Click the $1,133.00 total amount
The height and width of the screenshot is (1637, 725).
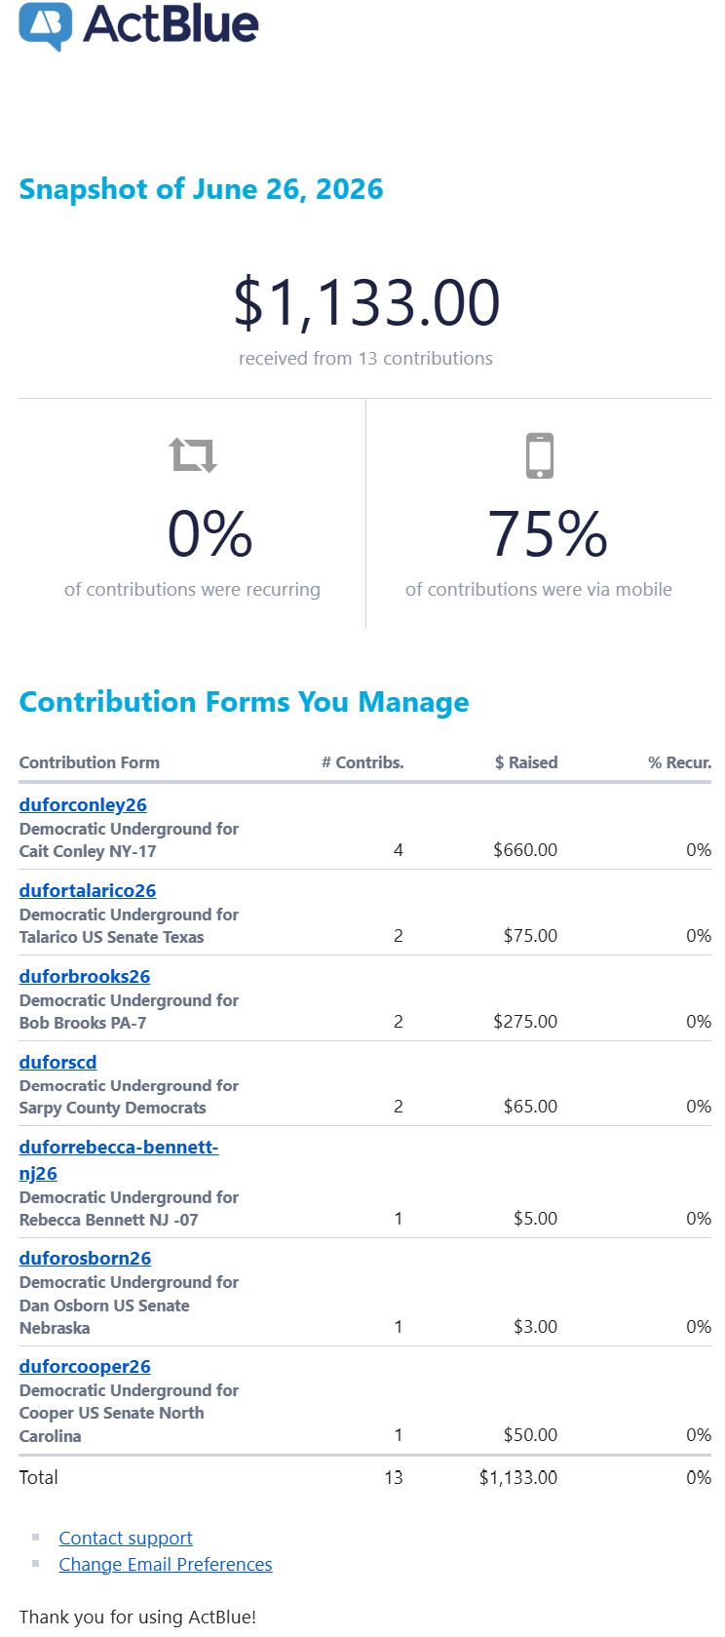pyautogui.click(x=366, y=302)
